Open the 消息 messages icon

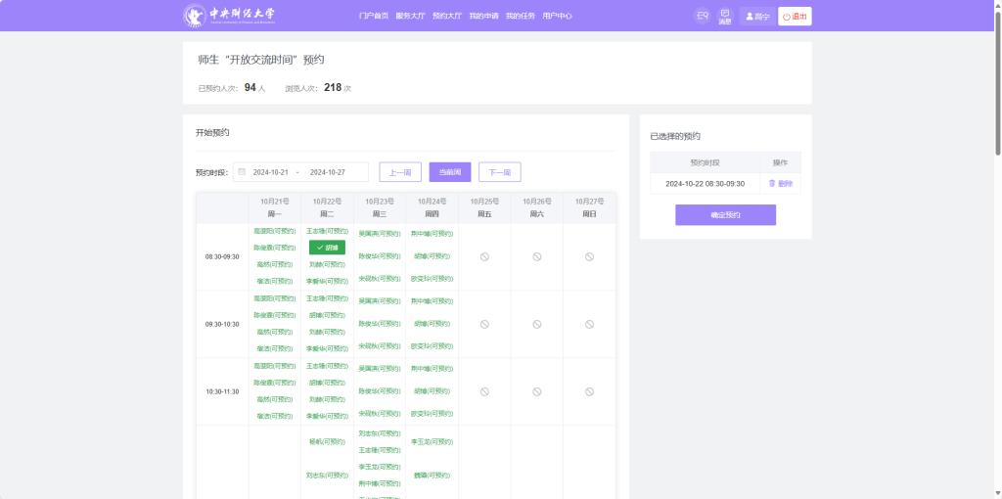(725, 16)
